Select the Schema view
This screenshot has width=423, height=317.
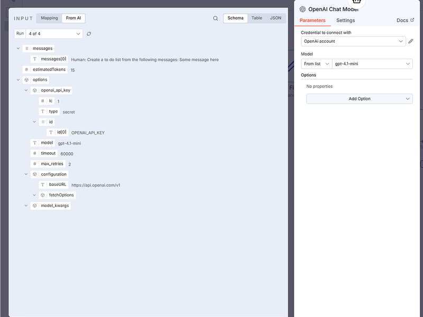coord(235,18)
